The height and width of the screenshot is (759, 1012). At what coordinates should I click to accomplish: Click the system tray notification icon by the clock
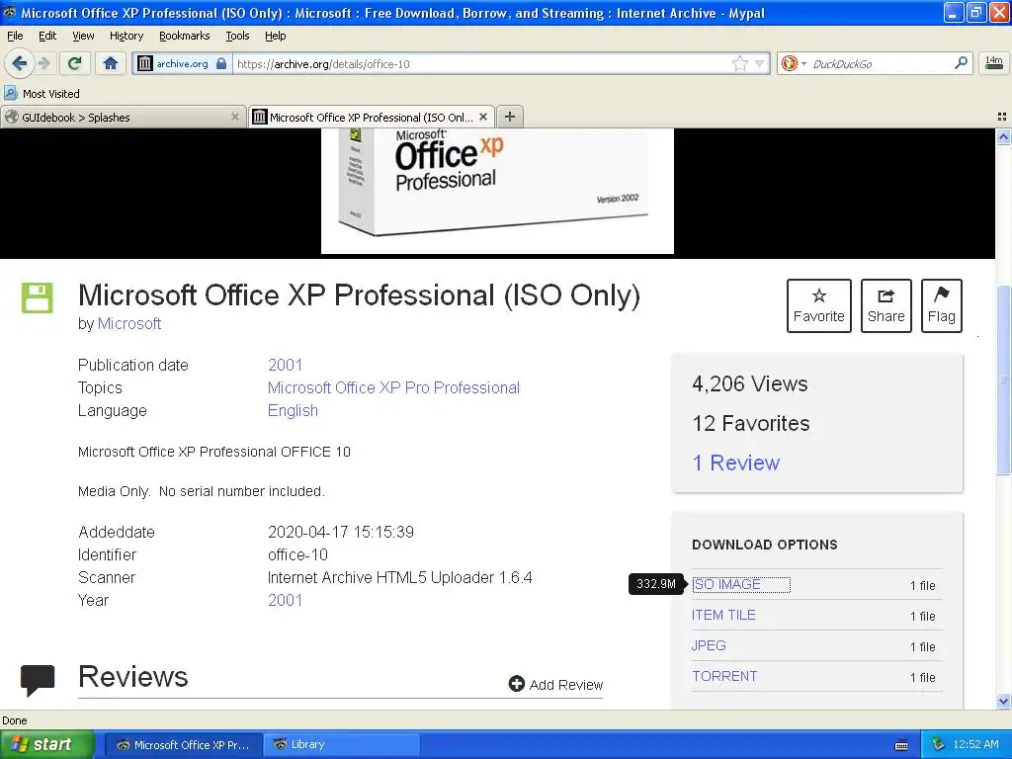pyautogui.click(x=939, y=744)
